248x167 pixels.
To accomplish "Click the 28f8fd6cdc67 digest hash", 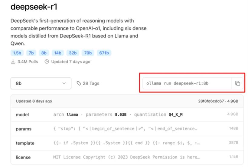I will click(x=211, y=101).
